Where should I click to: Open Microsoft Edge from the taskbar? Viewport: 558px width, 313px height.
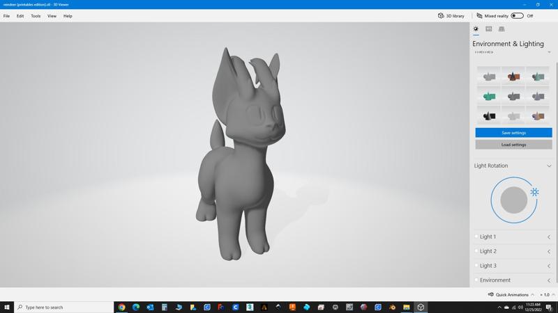136,307
